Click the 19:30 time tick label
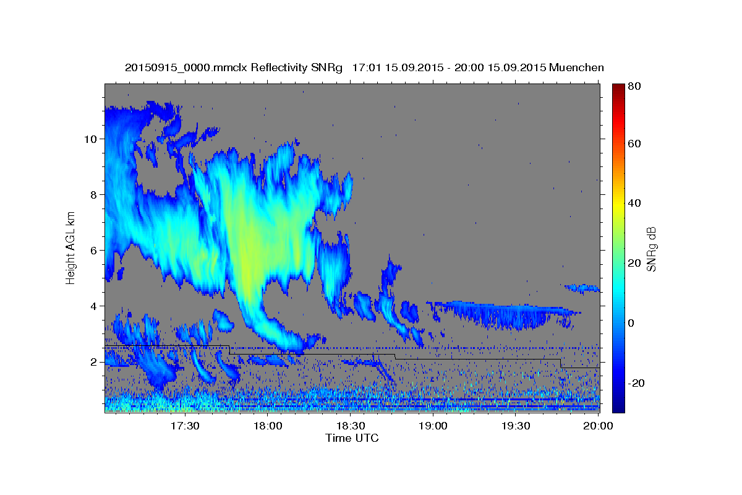742x495 pixels. [x=516, y=426]
